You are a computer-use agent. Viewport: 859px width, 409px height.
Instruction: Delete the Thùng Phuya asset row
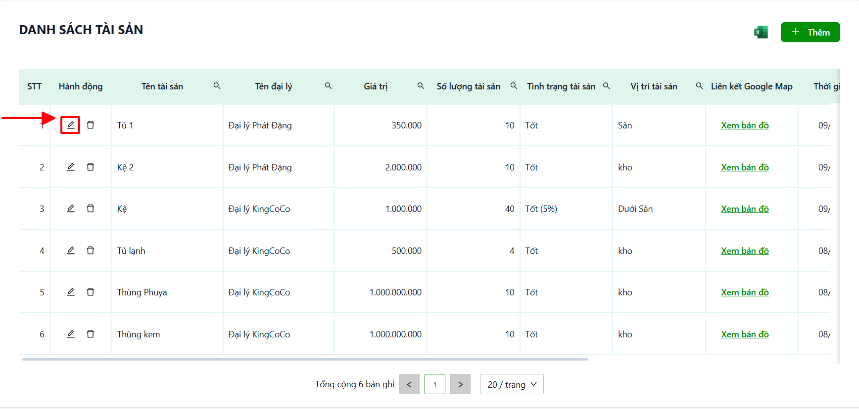91,292
